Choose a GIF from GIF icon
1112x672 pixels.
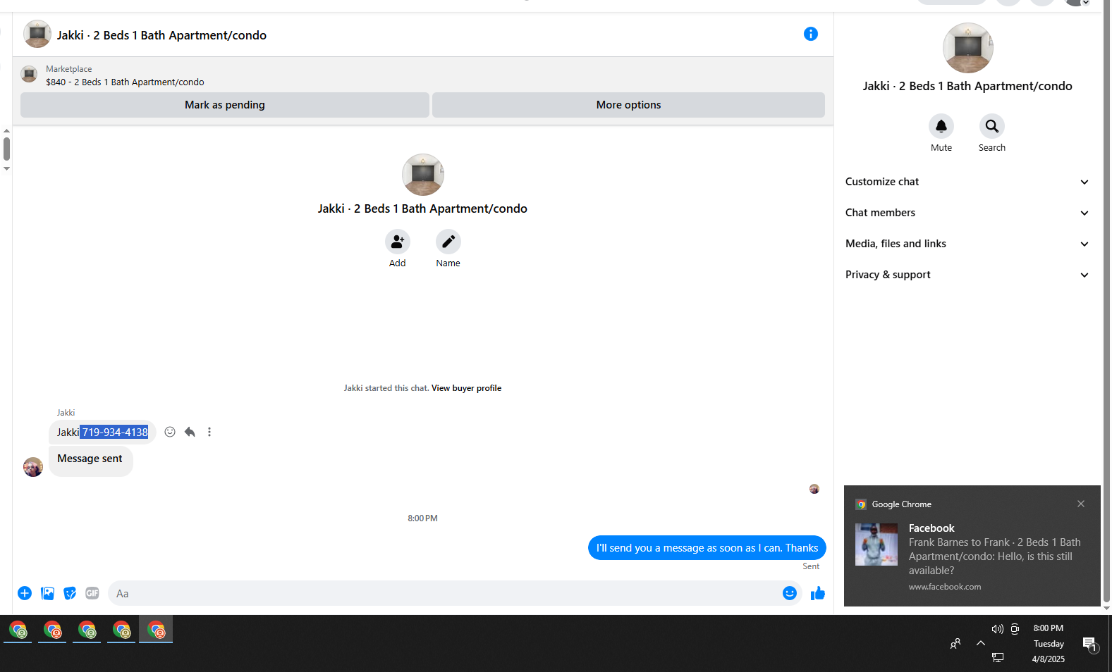[92, 593]
